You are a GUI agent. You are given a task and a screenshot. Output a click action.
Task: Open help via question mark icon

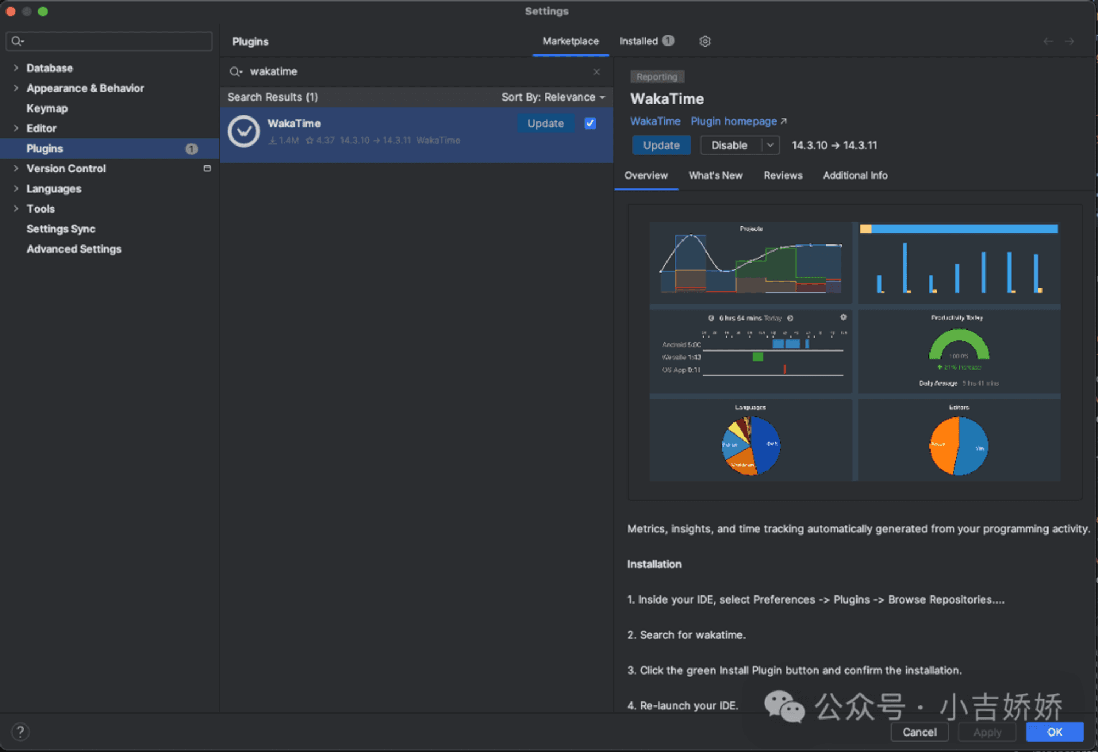[x=20, y=732]
